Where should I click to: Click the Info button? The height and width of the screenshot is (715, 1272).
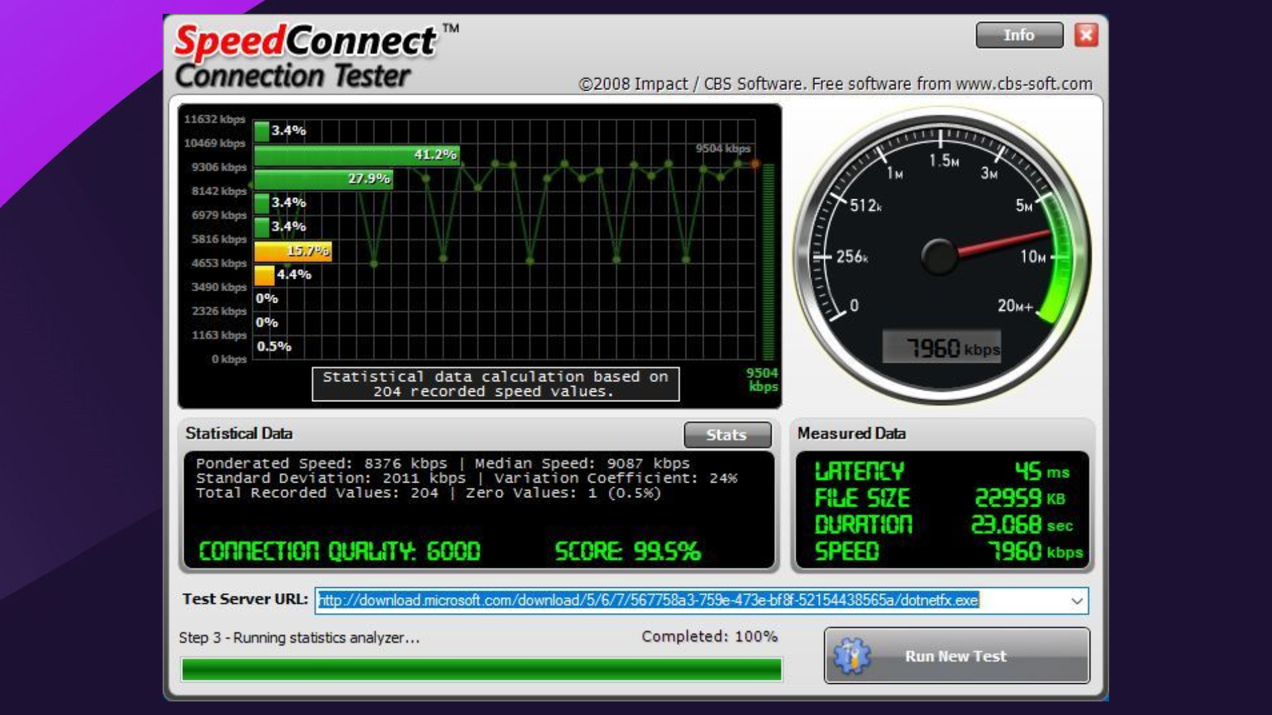click(x=1019, y=35)
